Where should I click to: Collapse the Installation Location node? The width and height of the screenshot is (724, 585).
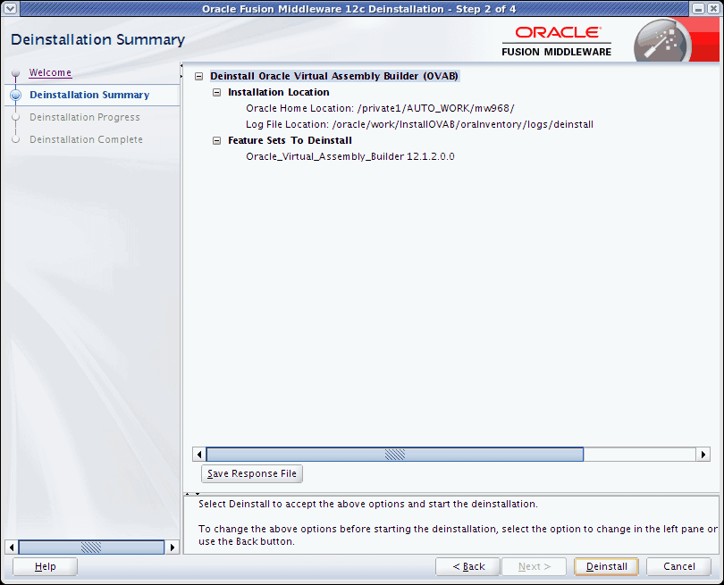(x=216, y=92)
